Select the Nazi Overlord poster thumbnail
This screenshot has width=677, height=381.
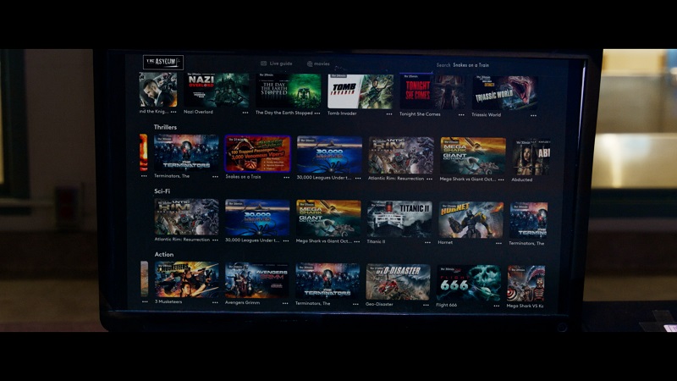[217, 90]
